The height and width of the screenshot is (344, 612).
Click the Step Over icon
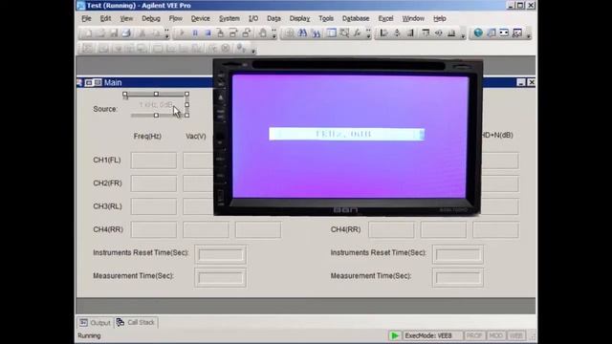233,33
